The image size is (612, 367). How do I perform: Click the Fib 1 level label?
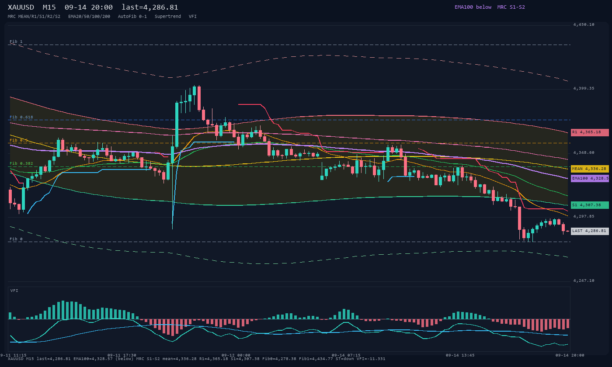[16, 42]
